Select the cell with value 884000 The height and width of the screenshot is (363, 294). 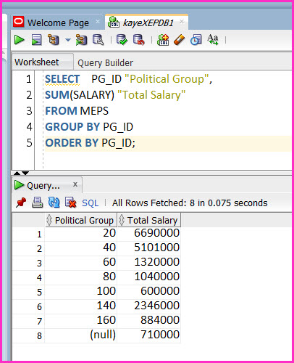pos(149,320)
